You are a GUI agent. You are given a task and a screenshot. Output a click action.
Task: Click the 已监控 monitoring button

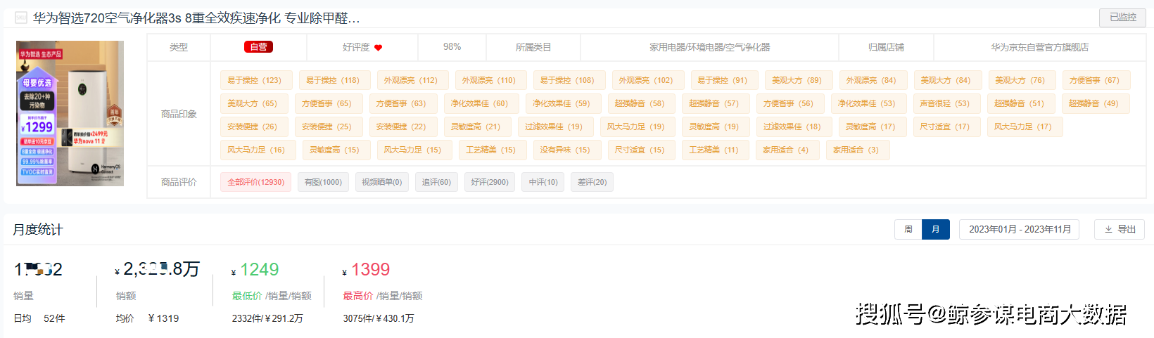click(x=1122, y=18)
